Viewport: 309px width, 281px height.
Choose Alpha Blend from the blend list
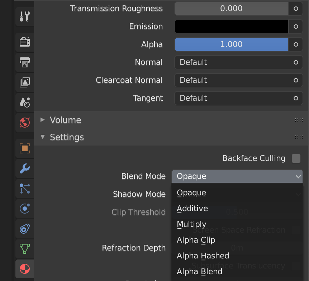[x=199, y=272]
